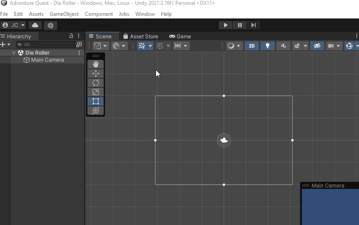Toggle grid visibility button
This screenshot has height=225, width=359.
click(142, 46)
